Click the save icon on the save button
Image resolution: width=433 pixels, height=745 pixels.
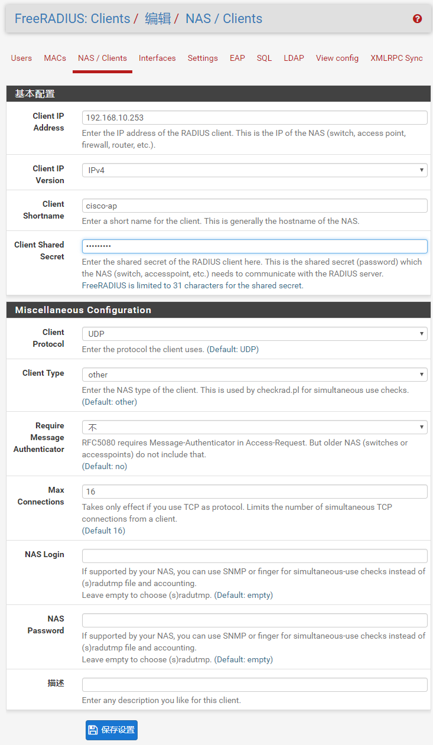click(x=93, y=730)
